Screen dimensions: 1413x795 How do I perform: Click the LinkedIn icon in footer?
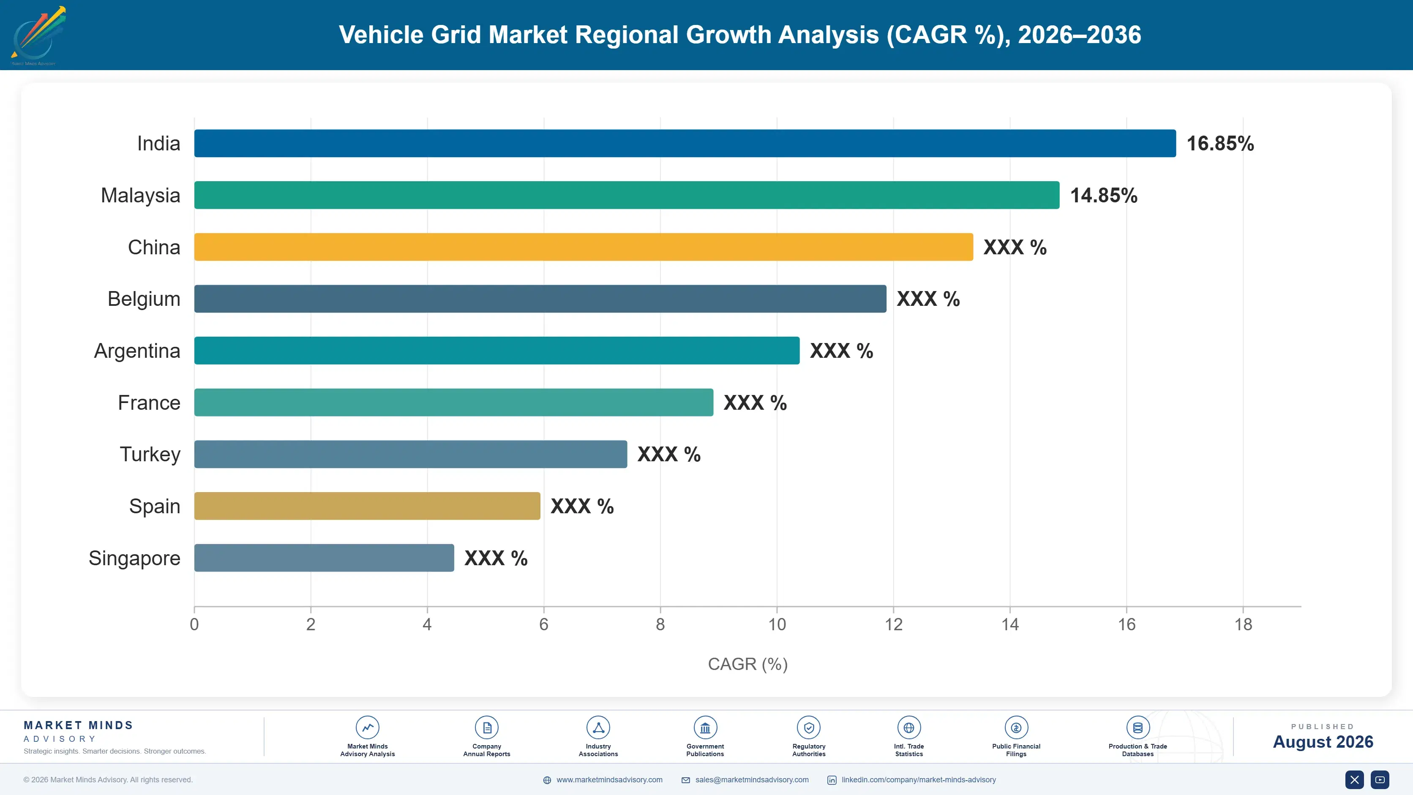[x=832, y=780]
